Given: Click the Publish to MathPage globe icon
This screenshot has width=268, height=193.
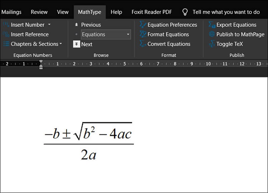Looking at the screenshot, I should tap(212, 34).
